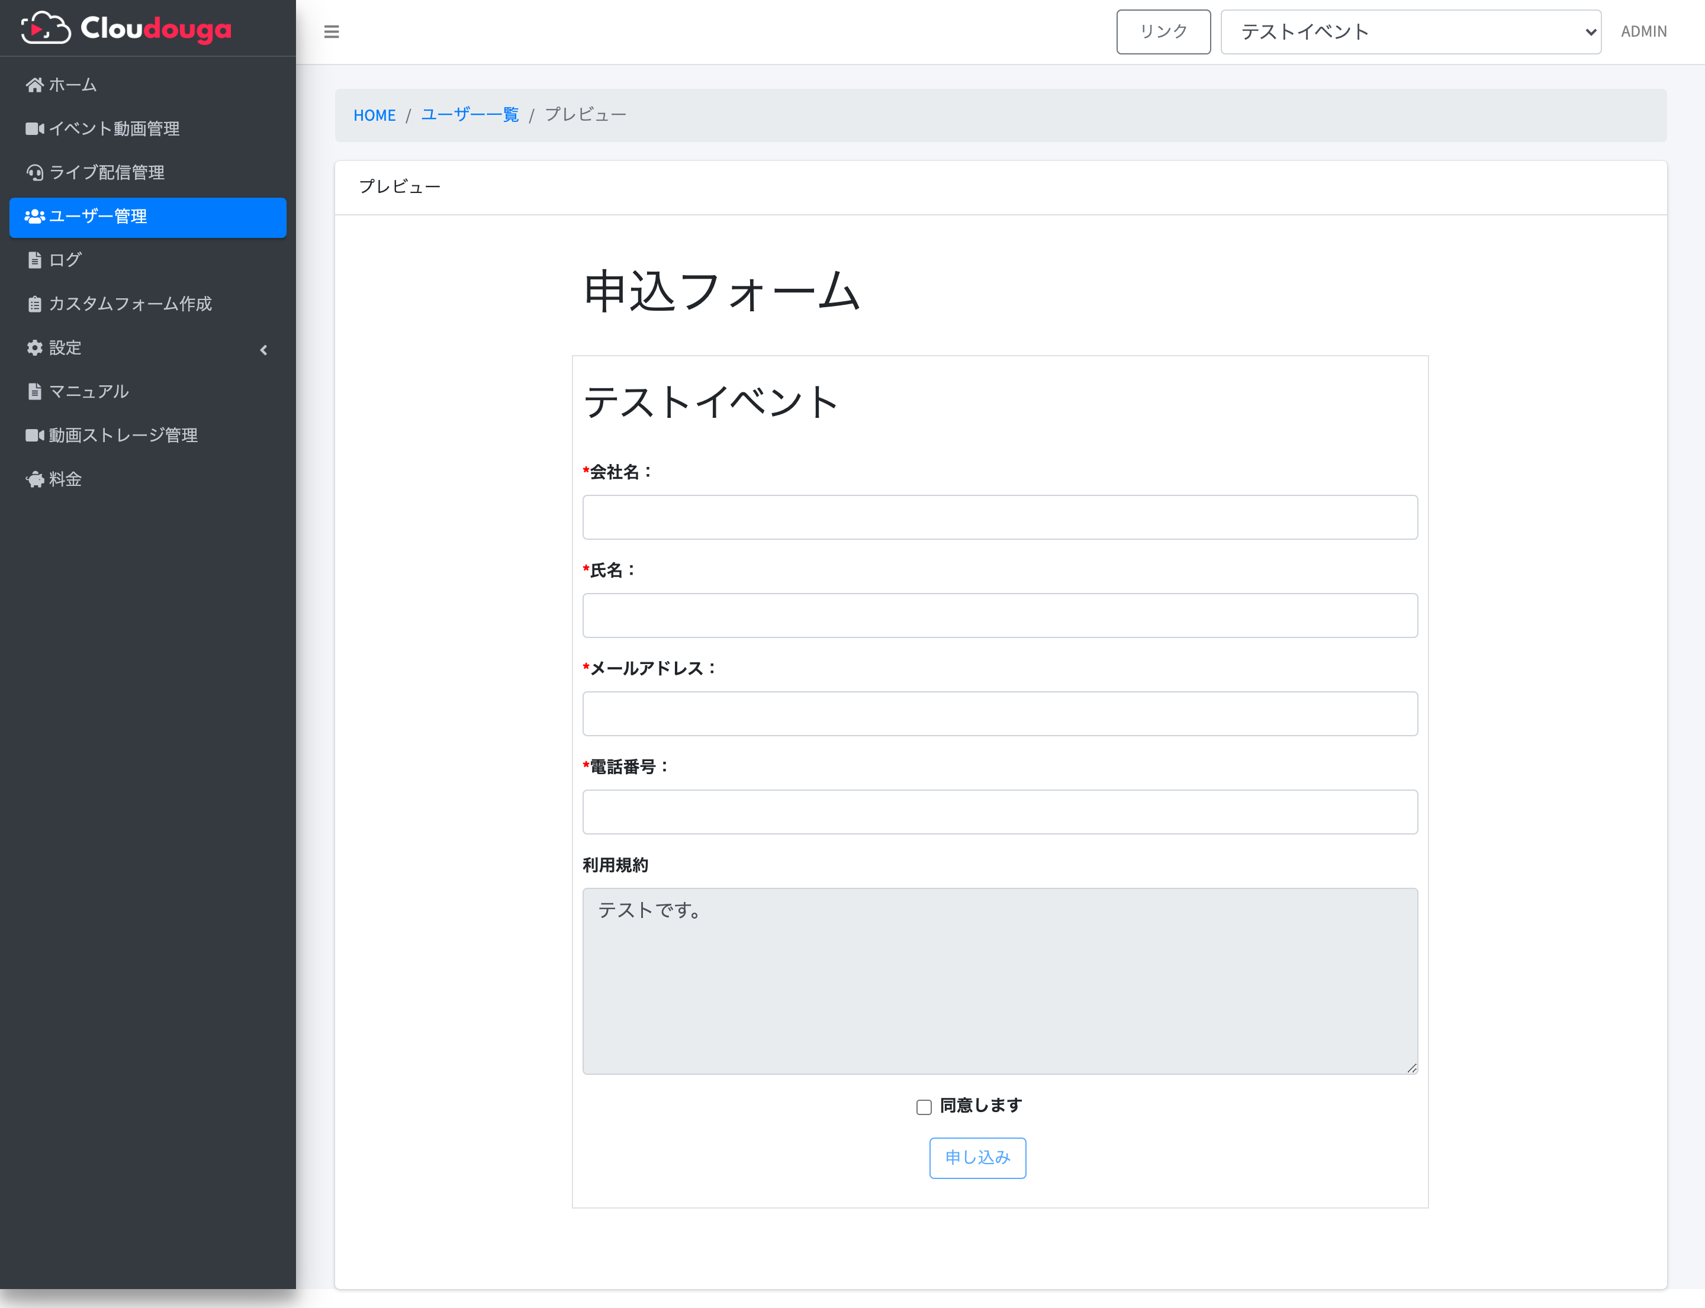Expand the 設定 submenu chevron
This screenshot has width=1705, height=1308.
[264, 350]
